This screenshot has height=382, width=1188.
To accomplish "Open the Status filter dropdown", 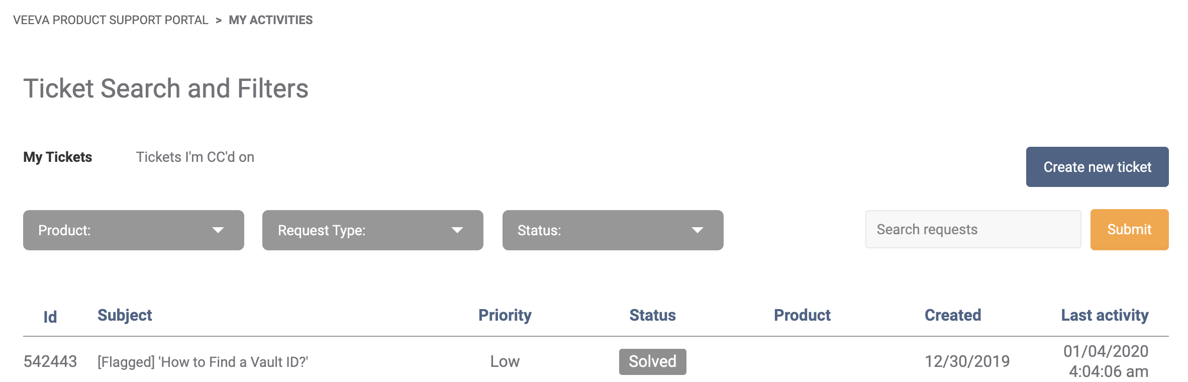I will 613,230.
